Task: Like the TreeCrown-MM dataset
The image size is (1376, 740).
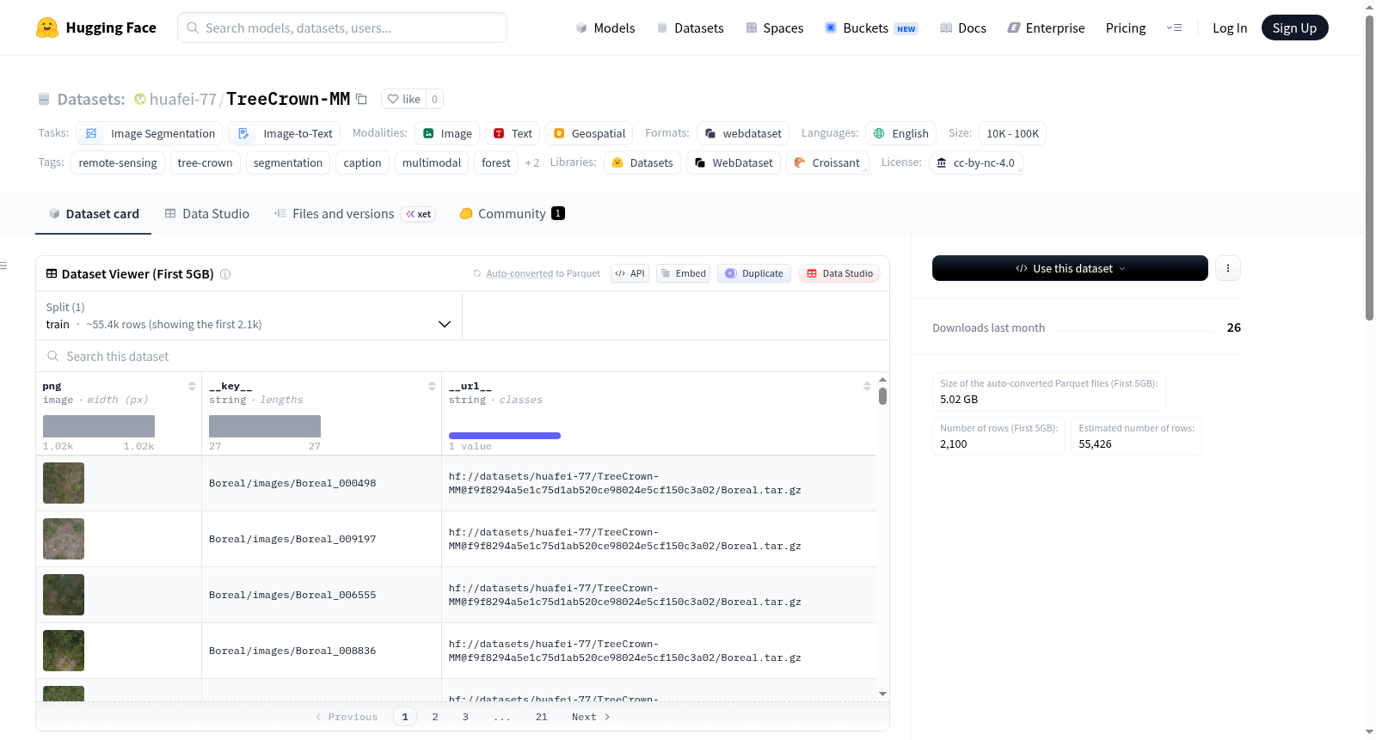Action: (403, 99)
